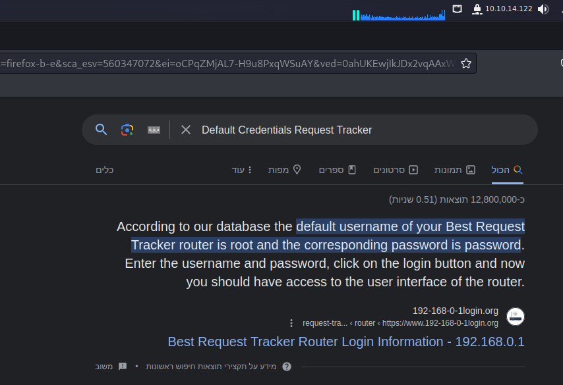Click the VPN indicator showing 10.10.14.122
563x385 pixels.
click(502, 9)
